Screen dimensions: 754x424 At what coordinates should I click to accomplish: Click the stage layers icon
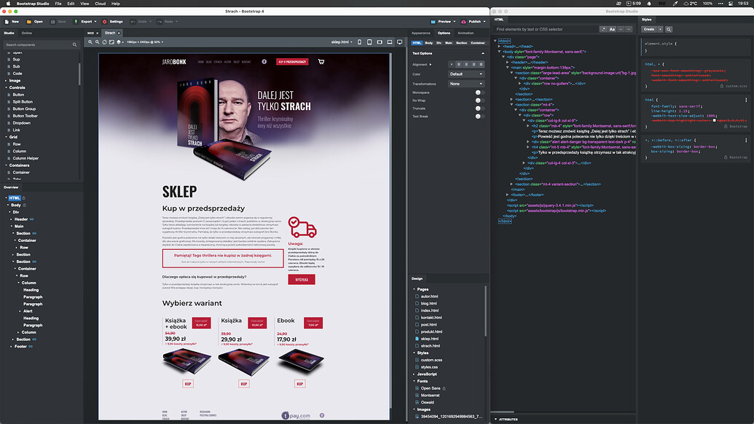click(119, 42)
